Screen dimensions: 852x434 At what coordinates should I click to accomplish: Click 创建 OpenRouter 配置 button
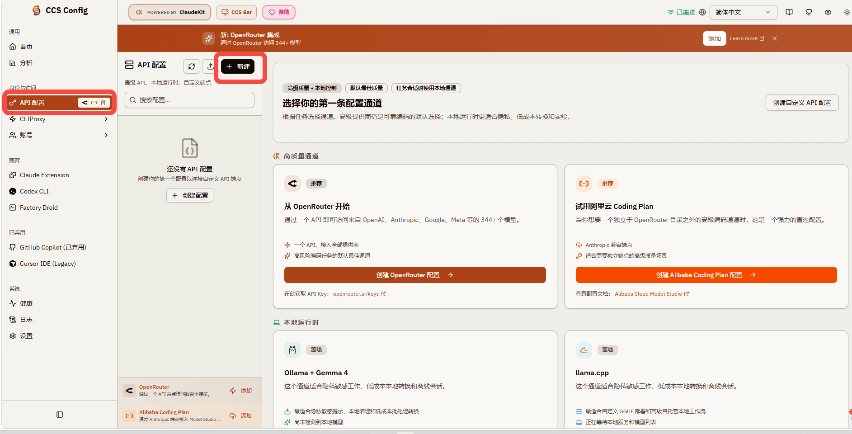pyautogui.click(x=415, y=275)
